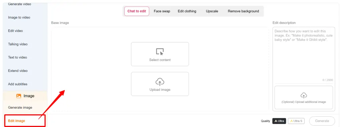Click the Edit description label
This screenshot has height=127, width=342.
pos(284,23)
